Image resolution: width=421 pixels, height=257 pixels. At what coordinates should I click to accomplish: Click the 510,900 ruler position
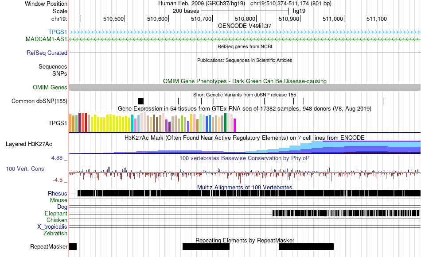tap(289, 19)
